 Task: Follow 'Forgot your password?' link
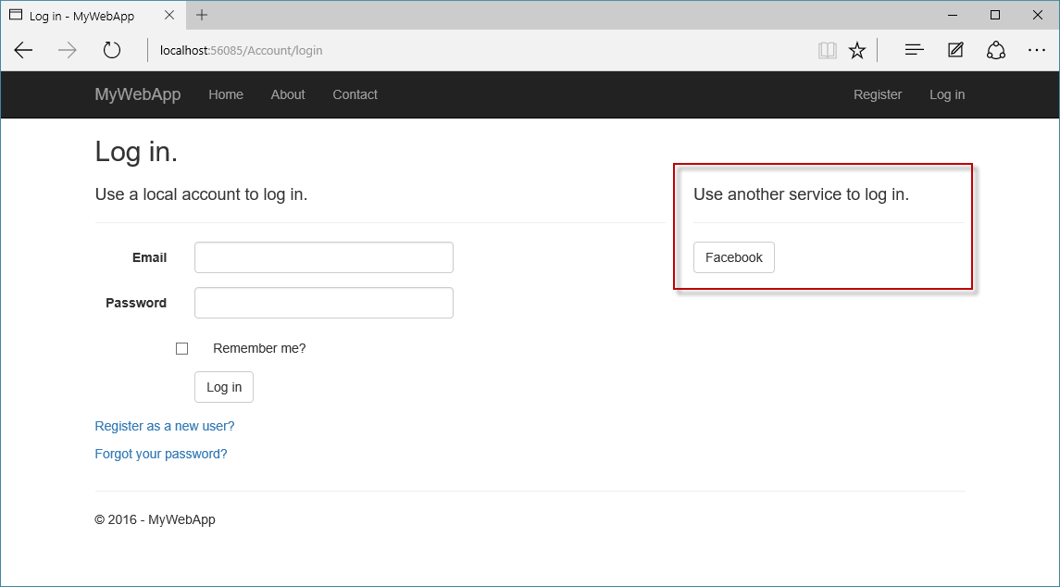pyautogui.click(x=161, y=454)
